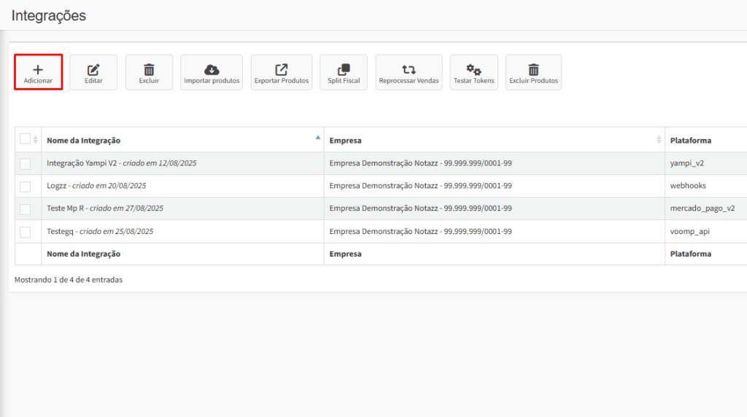Click the Importar produtos cloud download icon
This screenshot has width=747, height=417.
pos(212,70)
